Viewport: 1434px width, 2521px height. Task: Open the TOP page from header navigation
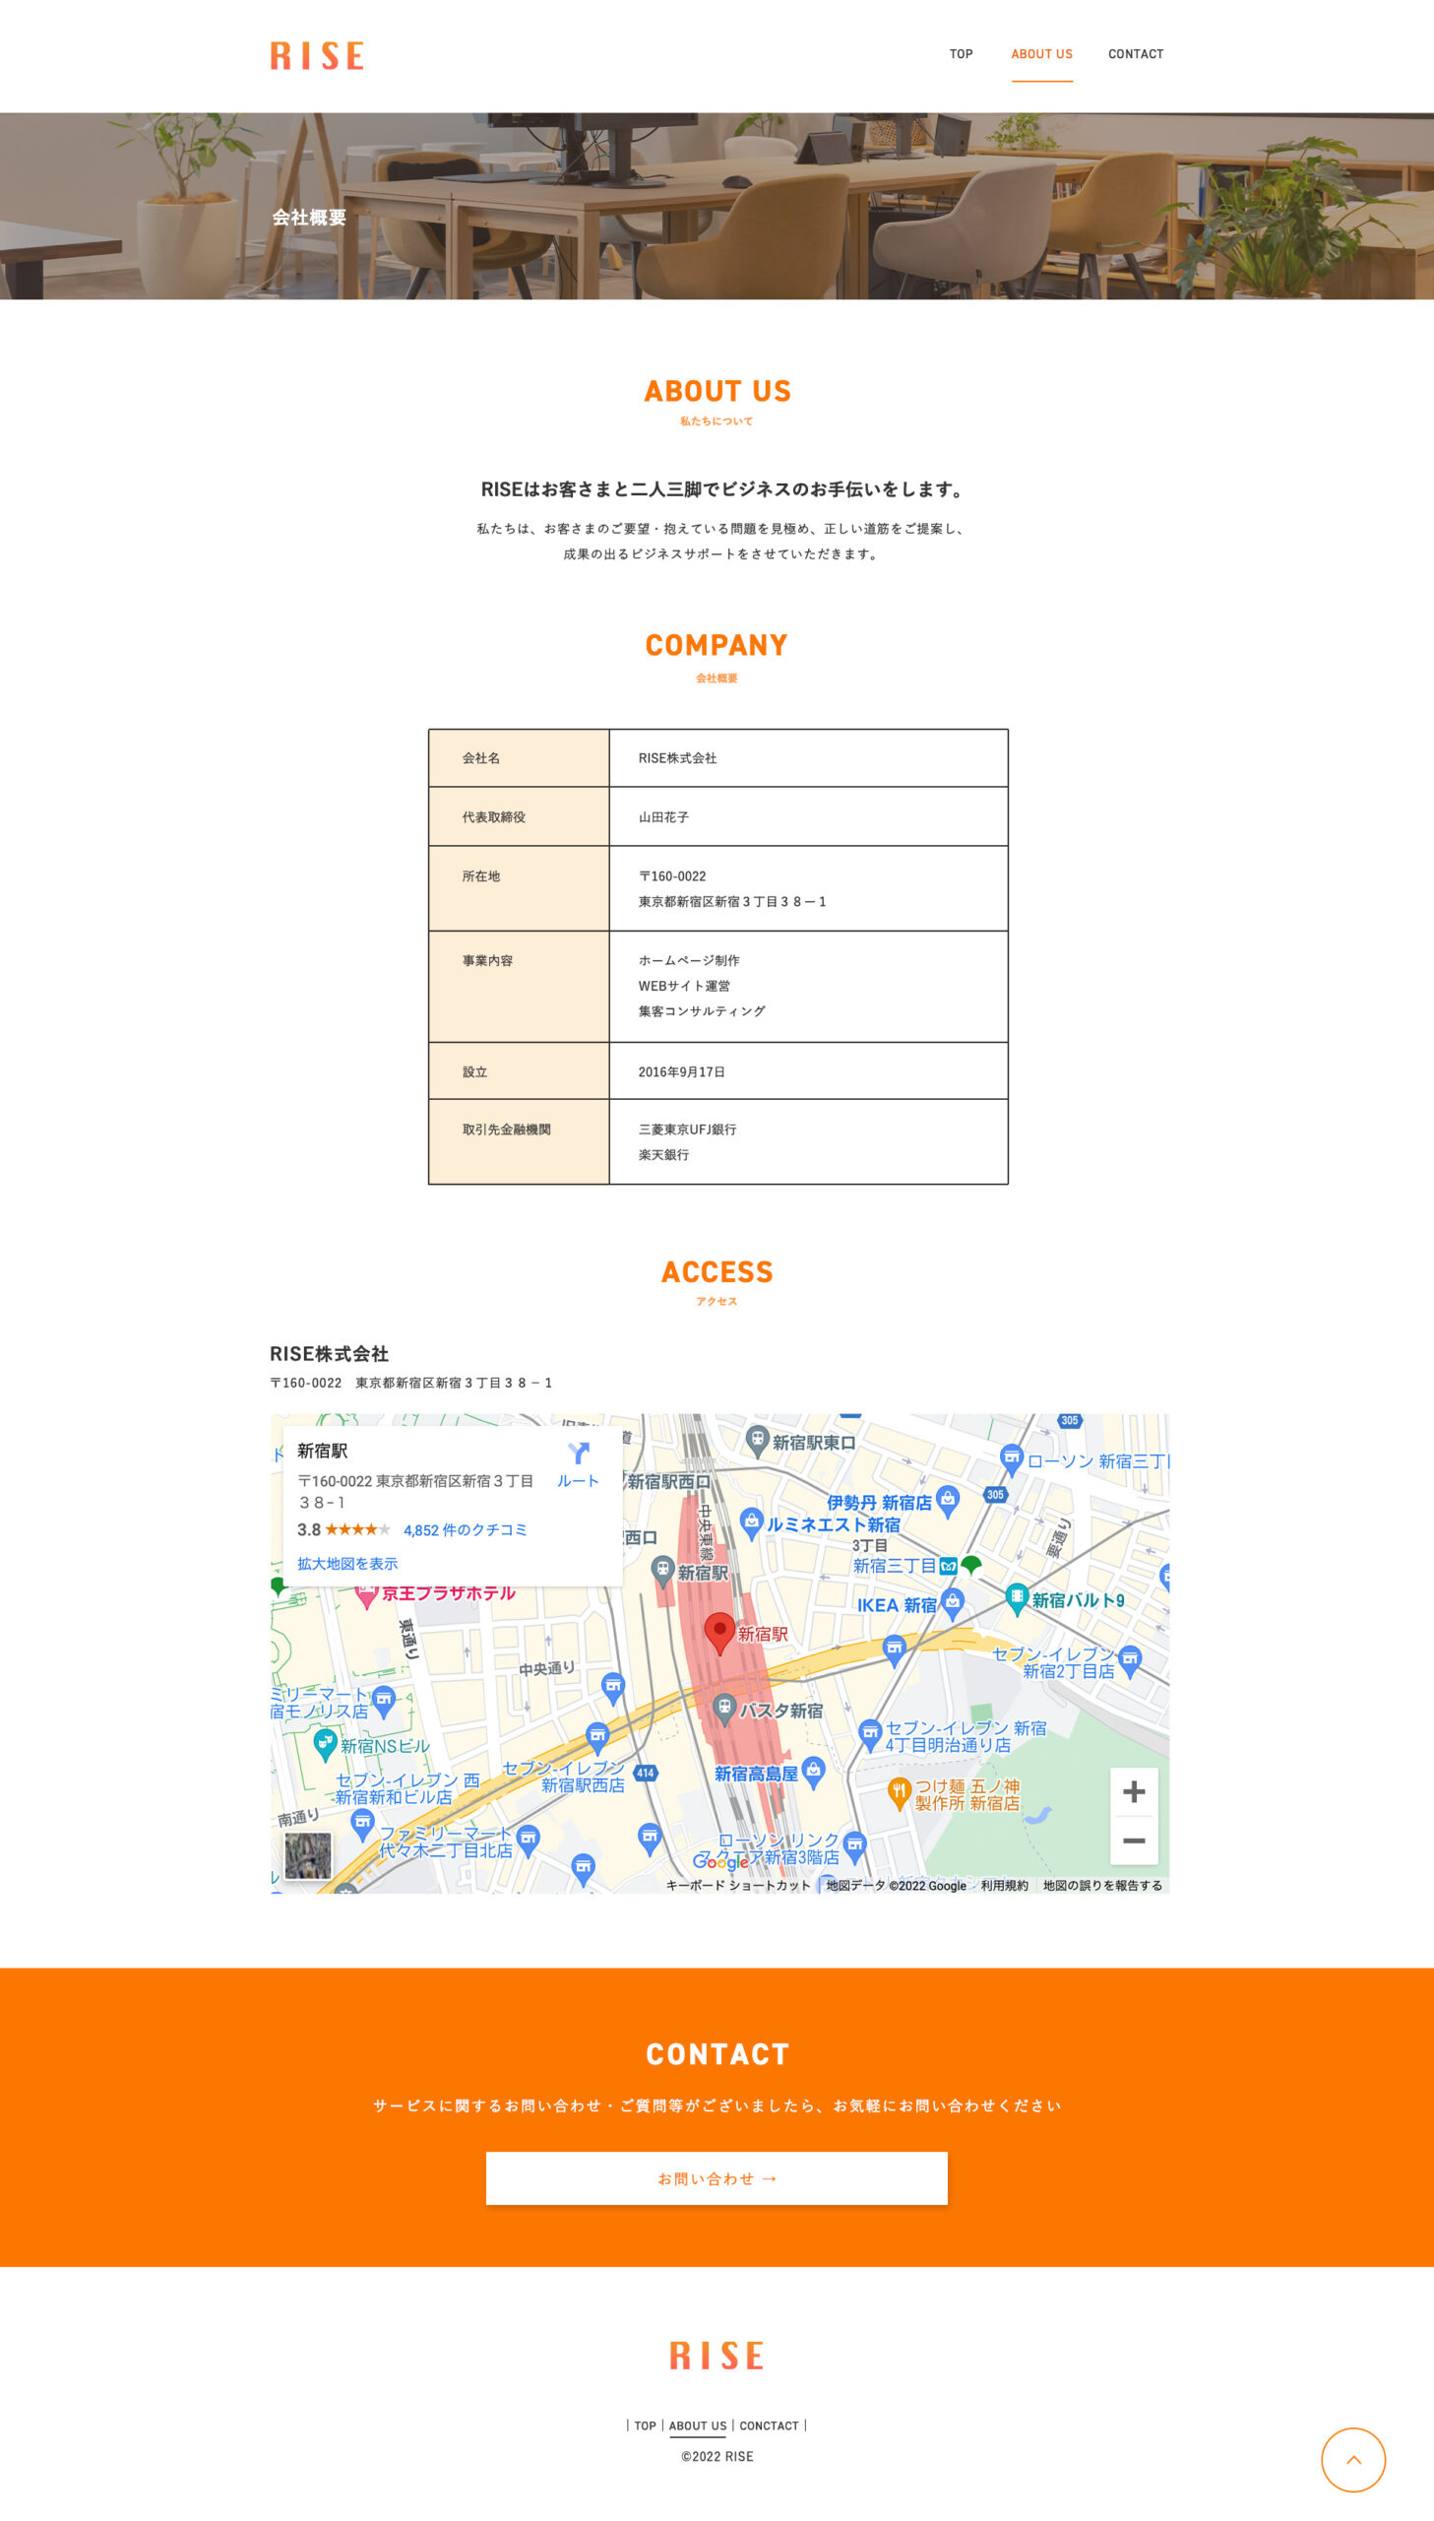pyautogui.click(x=961, y=54)
